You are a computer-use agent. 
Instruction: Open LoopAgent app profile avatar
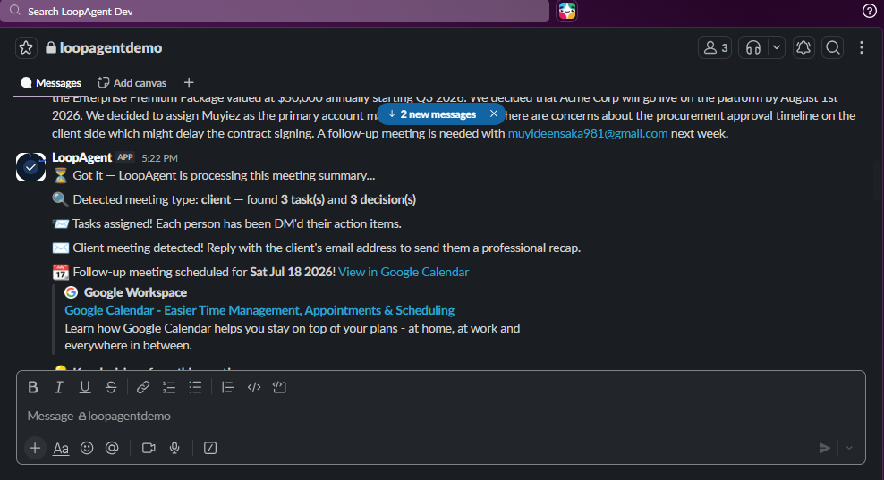tap(30, 167)
